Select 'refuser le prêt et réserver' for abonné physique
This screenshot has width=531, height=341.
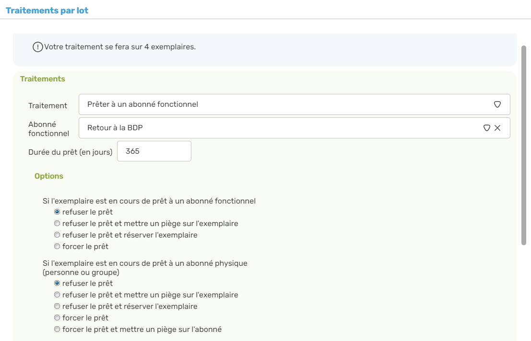[57, 306]
